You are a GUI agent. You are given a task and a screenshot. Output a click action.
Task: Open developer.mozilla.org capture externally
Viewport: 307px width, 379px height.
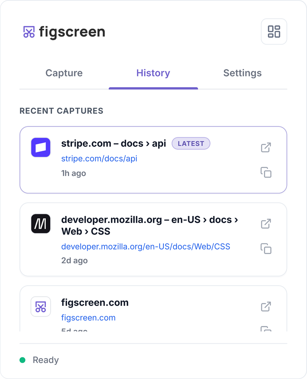[x=266, y=224]
